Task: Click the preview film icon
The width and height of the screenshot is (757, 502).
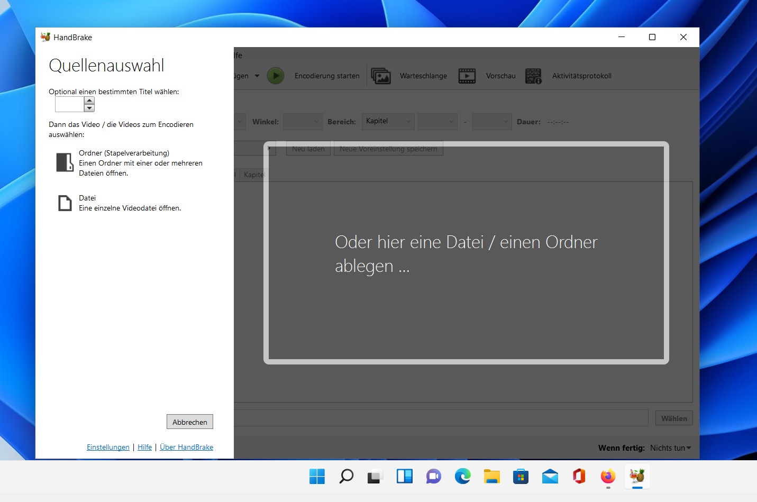Action: click(x=467, y=76)
